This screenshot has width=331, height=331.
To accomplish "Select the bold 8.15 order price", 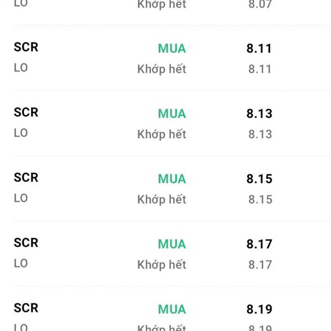I will (259, 179).
